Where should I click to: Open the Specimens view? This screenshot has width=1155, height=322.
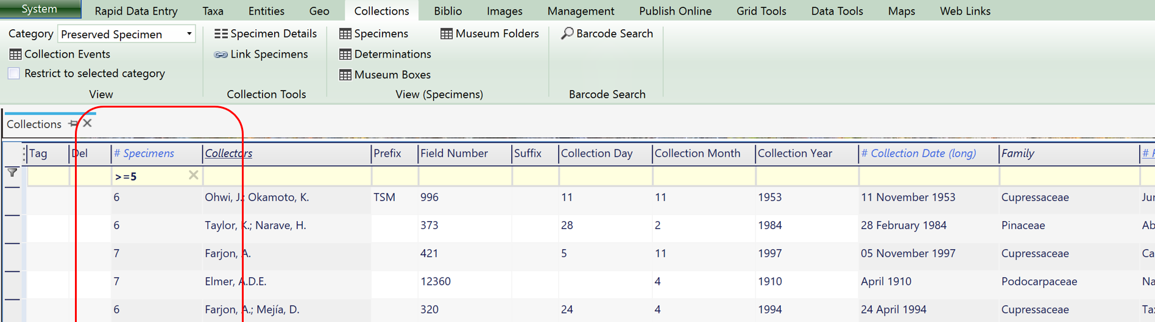click(x=381, y=33)
